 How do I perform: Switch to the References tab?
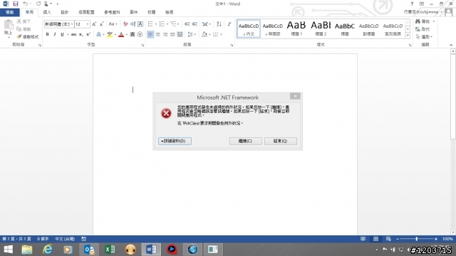pos(112,12)
